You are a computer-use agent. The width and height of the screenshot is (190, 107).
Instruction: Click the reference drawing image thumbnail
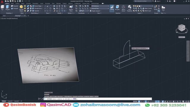(x=48, y=65)
